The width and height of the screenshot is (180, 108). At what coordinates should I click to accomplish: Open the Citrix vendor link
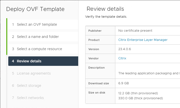(x=122, y=58)
